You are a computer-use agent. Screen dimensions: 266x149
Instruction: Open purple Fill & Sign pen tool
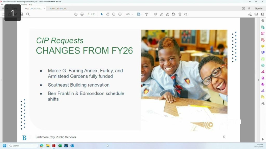click(x=263, y=91)
